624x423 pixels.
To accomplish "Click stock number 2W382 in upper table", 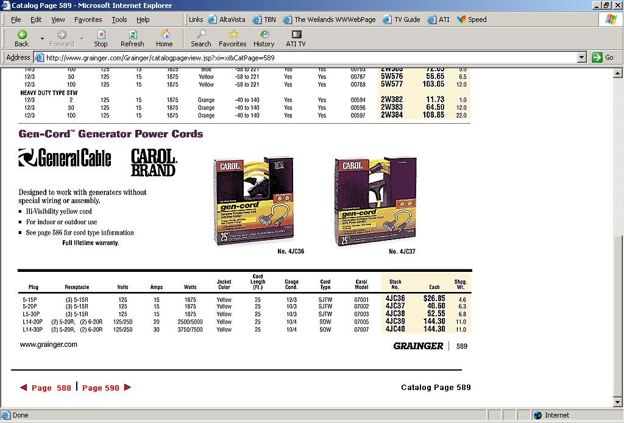I will coord(392,99).
